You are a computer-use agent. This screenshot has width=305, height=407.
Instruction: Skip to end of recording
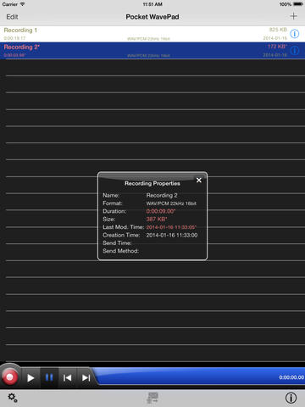click(x=86, y=378)
